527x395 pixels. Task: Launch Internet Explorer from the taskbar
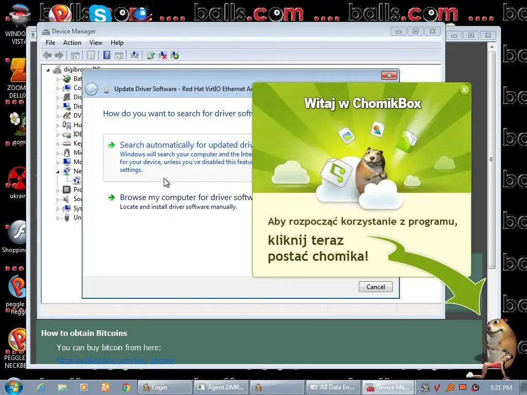click(41, 387)
